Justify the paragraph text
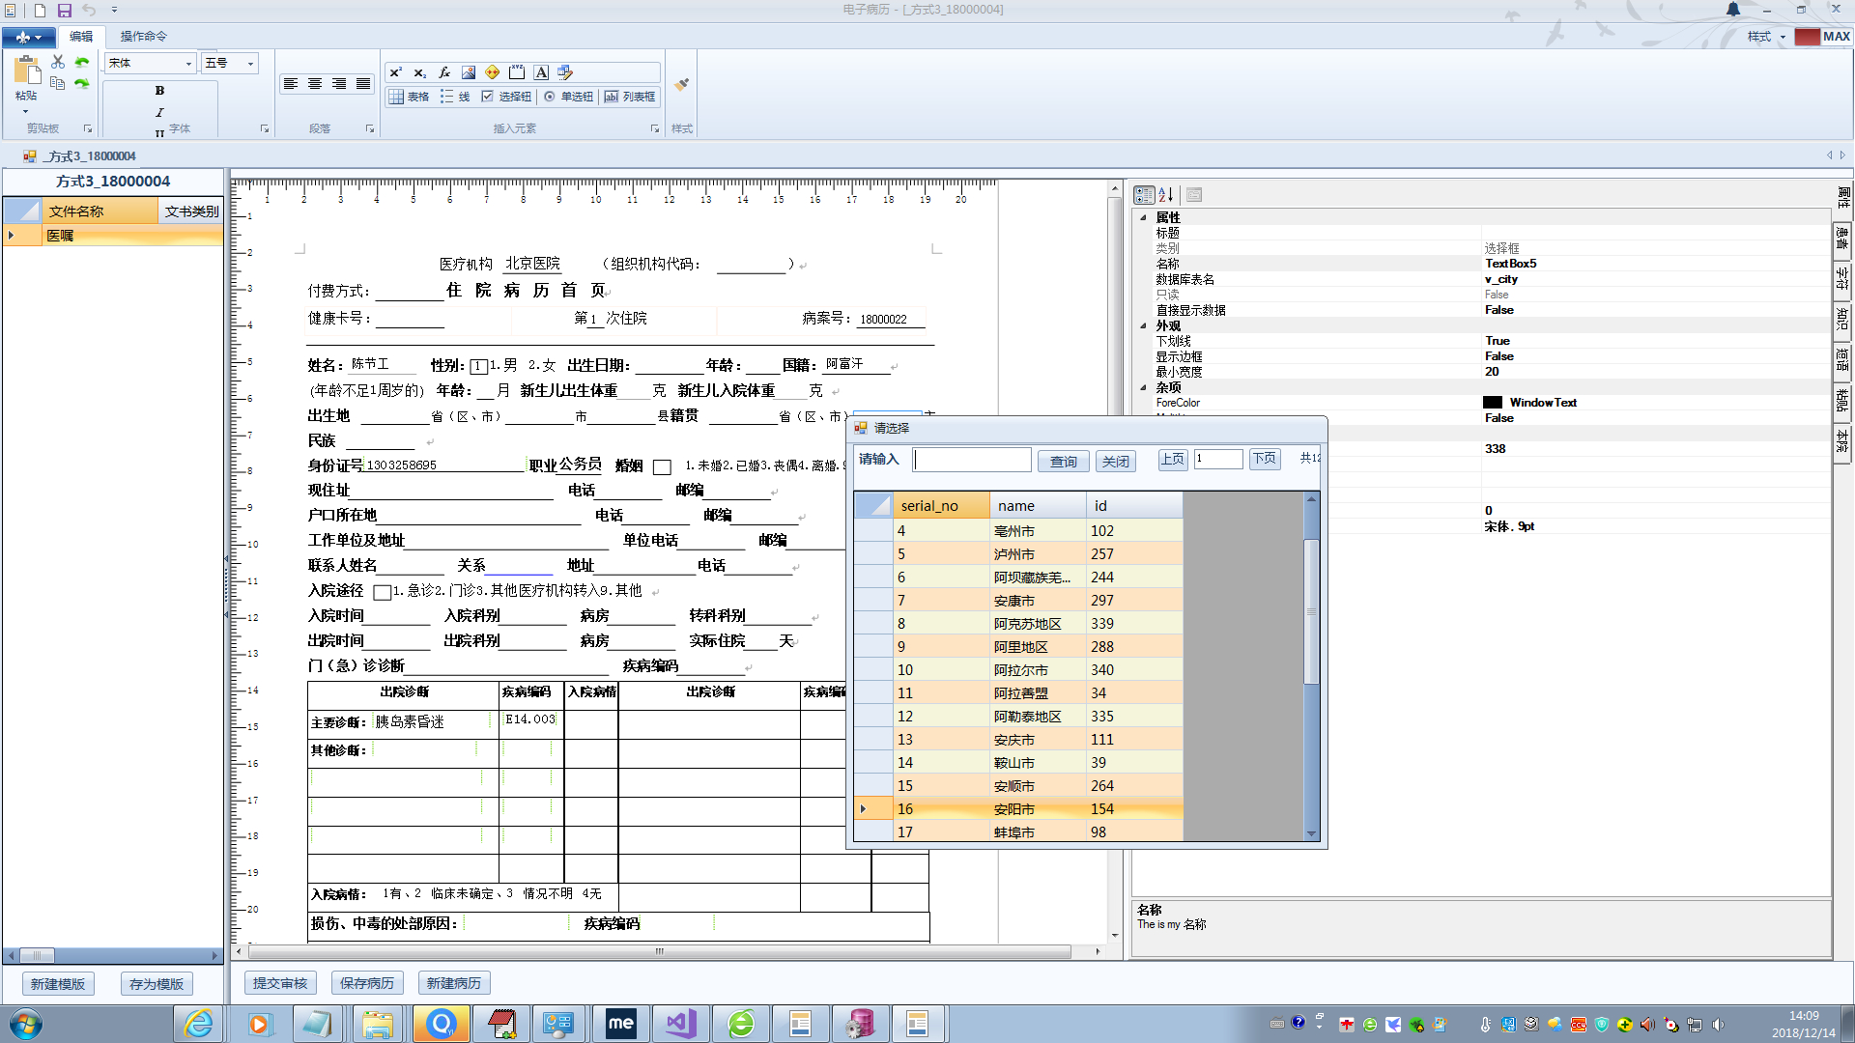The height and width of the screenshot is (1043, 1855). click(363, 84)
